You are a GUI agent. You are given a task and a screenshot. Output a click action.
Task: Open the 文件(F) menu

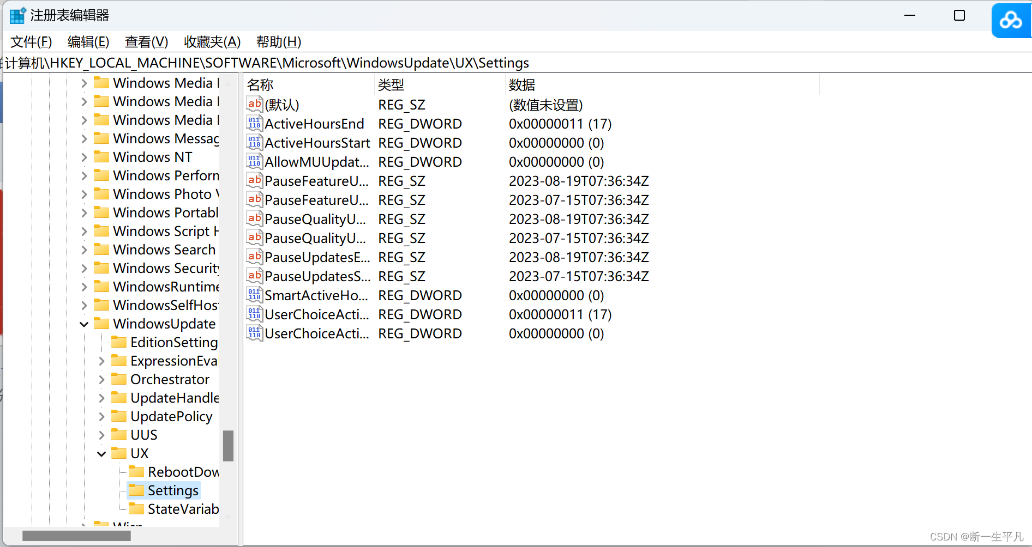31,42
